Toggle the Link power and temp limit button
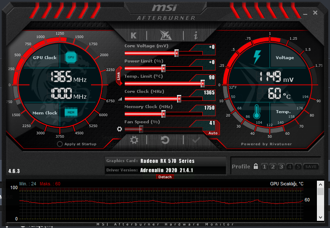Image resolution: width=330 pixels, height=228 pixels. (119, 76)
